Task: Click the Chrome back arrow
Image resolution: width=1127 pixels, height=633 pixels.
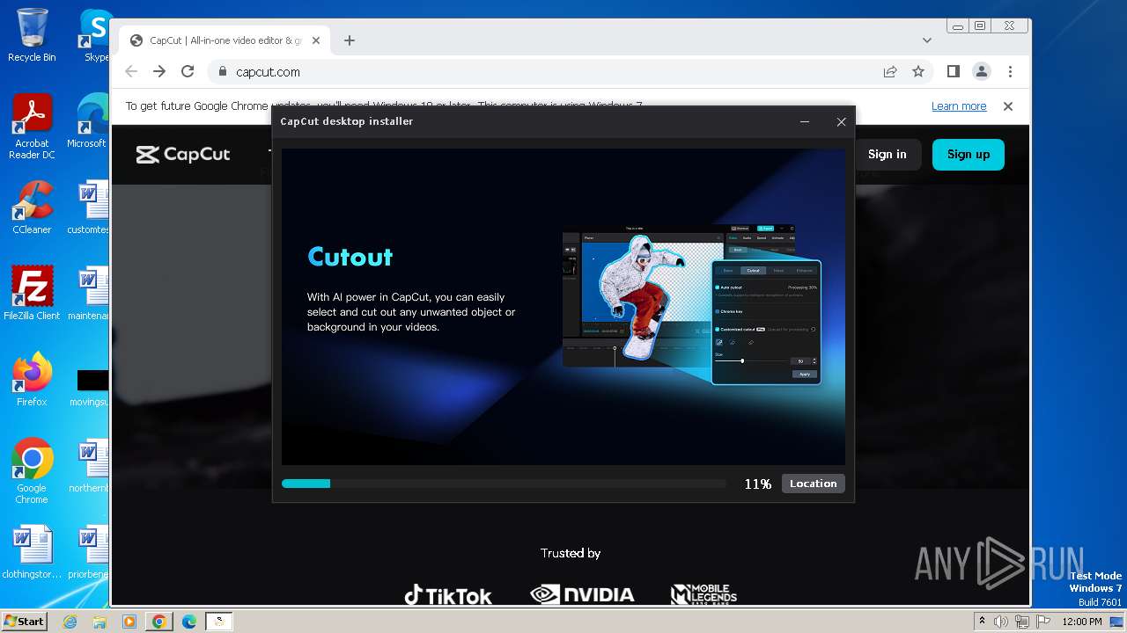Action: pyautogui.click(x=131, y=72)
